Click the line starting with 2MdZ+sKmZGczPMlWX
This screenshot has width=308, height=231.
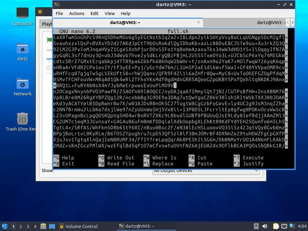pos(171,146)
